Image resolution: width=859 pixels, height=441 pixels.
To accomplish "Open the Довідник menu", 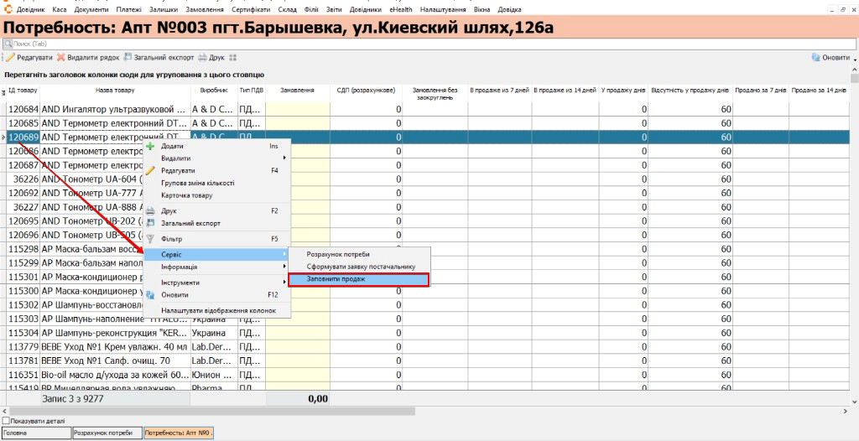I will click(x=31, y=10).
